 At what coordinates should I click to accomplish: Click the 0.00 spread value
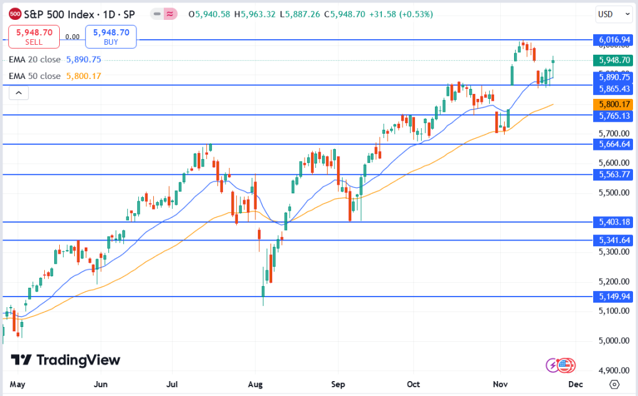72,37
